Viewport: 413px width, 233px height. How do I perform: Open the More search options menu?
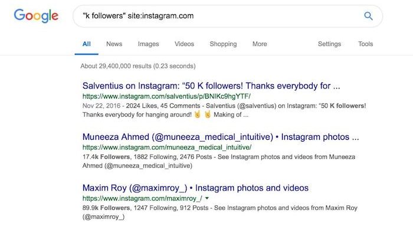tap(260, 44)
